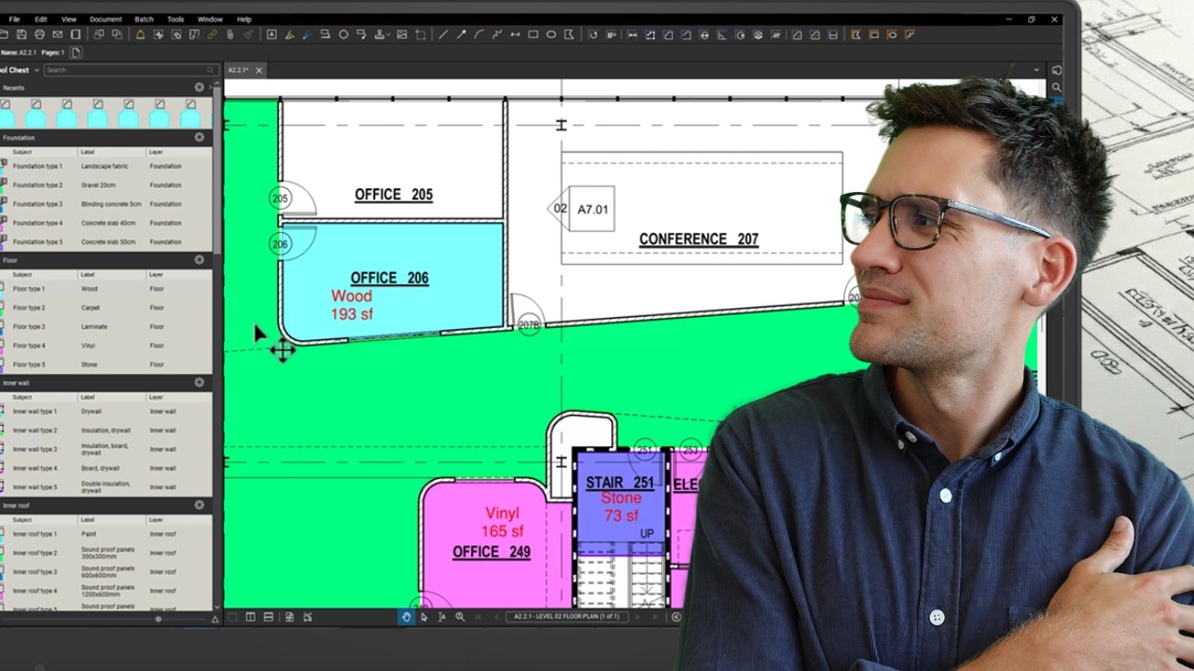Image resolution: width=1194 pixels, height=671 pixels.
Task: Close the A2.2.1 document tab
Action: coord(259,70)
